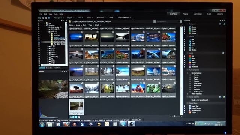Open Windows Start menu orb
Image resolution: width=240 pixels, height=135 pixels.
(42, 125)
